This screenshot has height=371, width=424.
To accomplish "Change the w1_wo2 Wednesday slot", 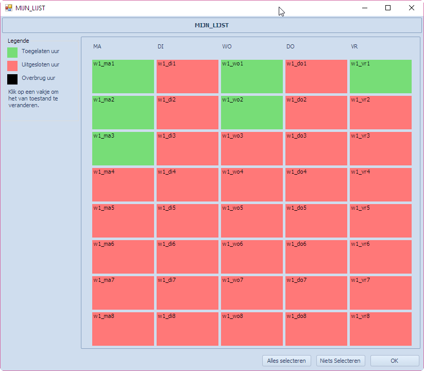I will [252, 112].
